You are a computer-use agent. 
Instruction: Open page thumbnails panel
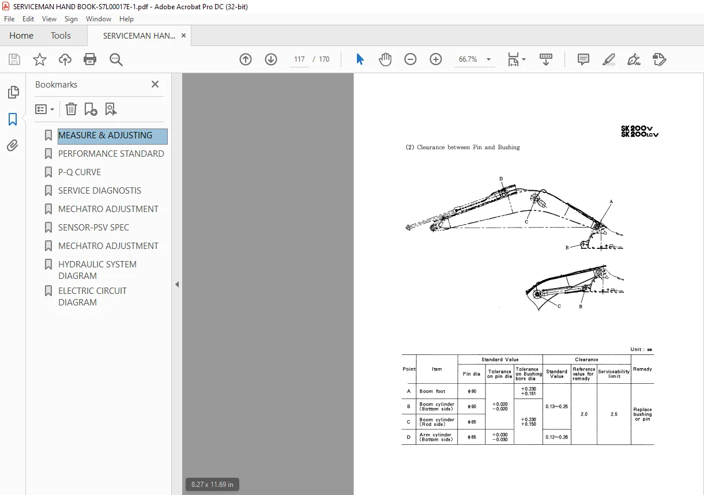click(13, 92)
